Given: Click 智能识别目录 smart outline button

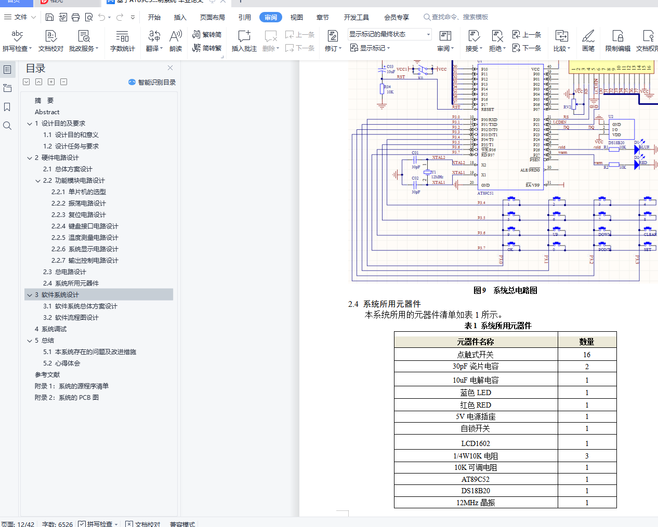Looking at the screenshot, I should [x=152, y=82].
